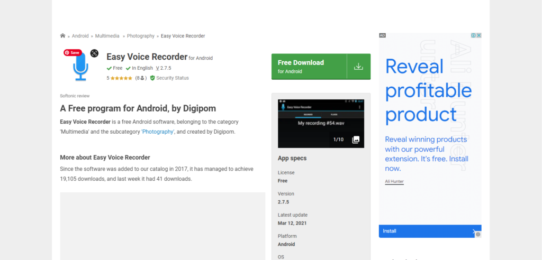Click the Easy Voice Recorder title
This screenshot has height=260, width=542.
pos(147,57)
